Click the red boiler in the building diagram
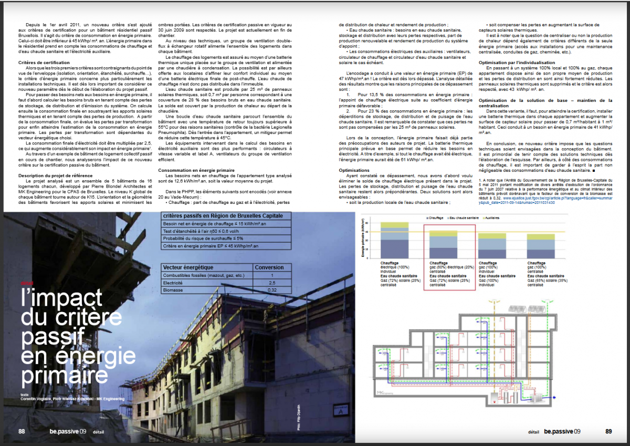The image size is (630, 446). click(493, 398)
